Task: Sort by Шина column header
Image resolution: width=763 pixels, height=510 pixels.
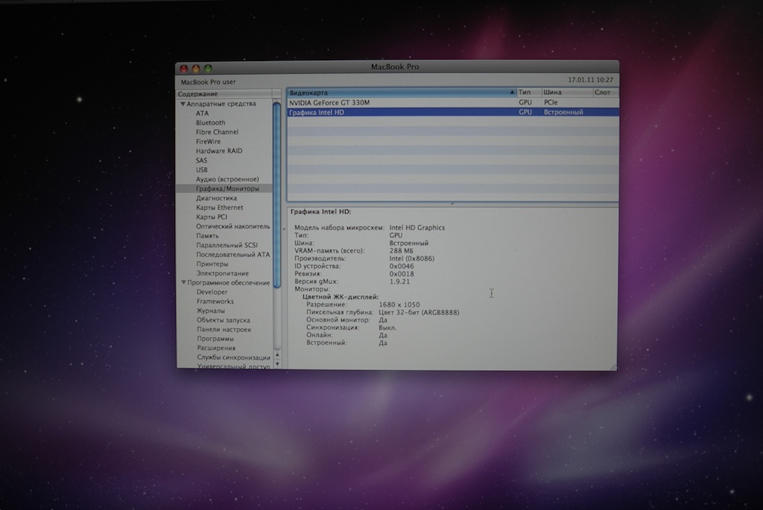Action: click(567, 92)
